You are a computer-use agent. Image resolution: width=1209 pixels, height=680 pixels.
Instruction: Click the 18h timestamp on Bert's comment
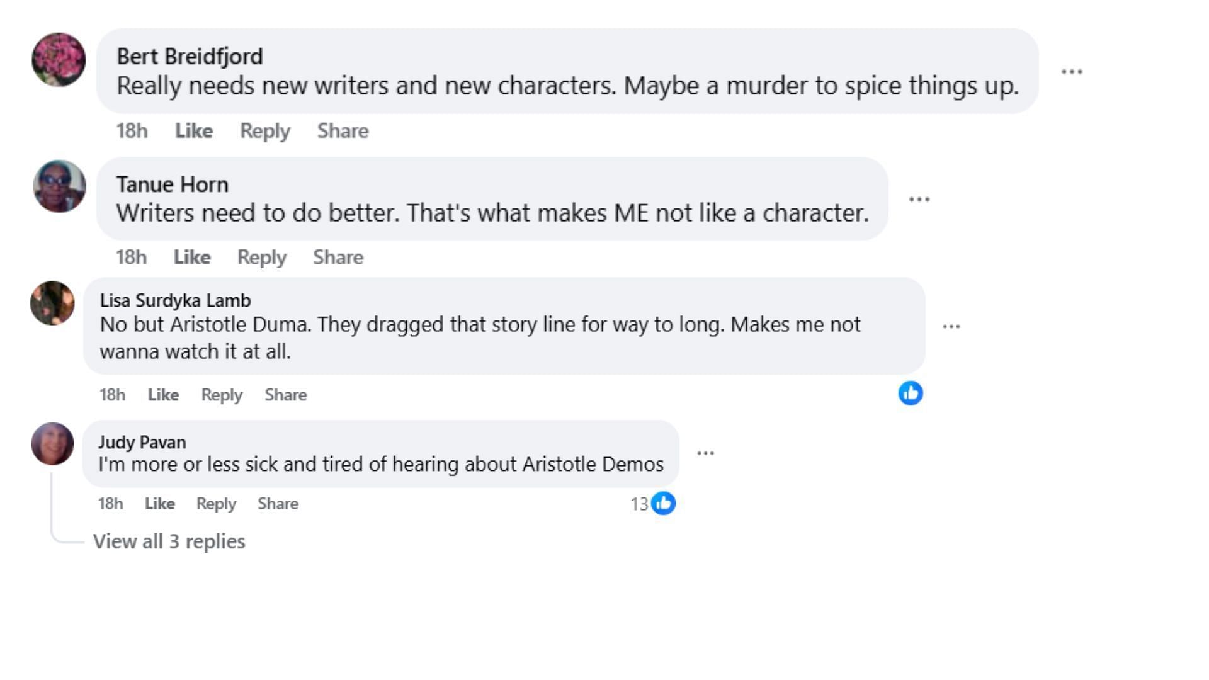tap(132, 131)
